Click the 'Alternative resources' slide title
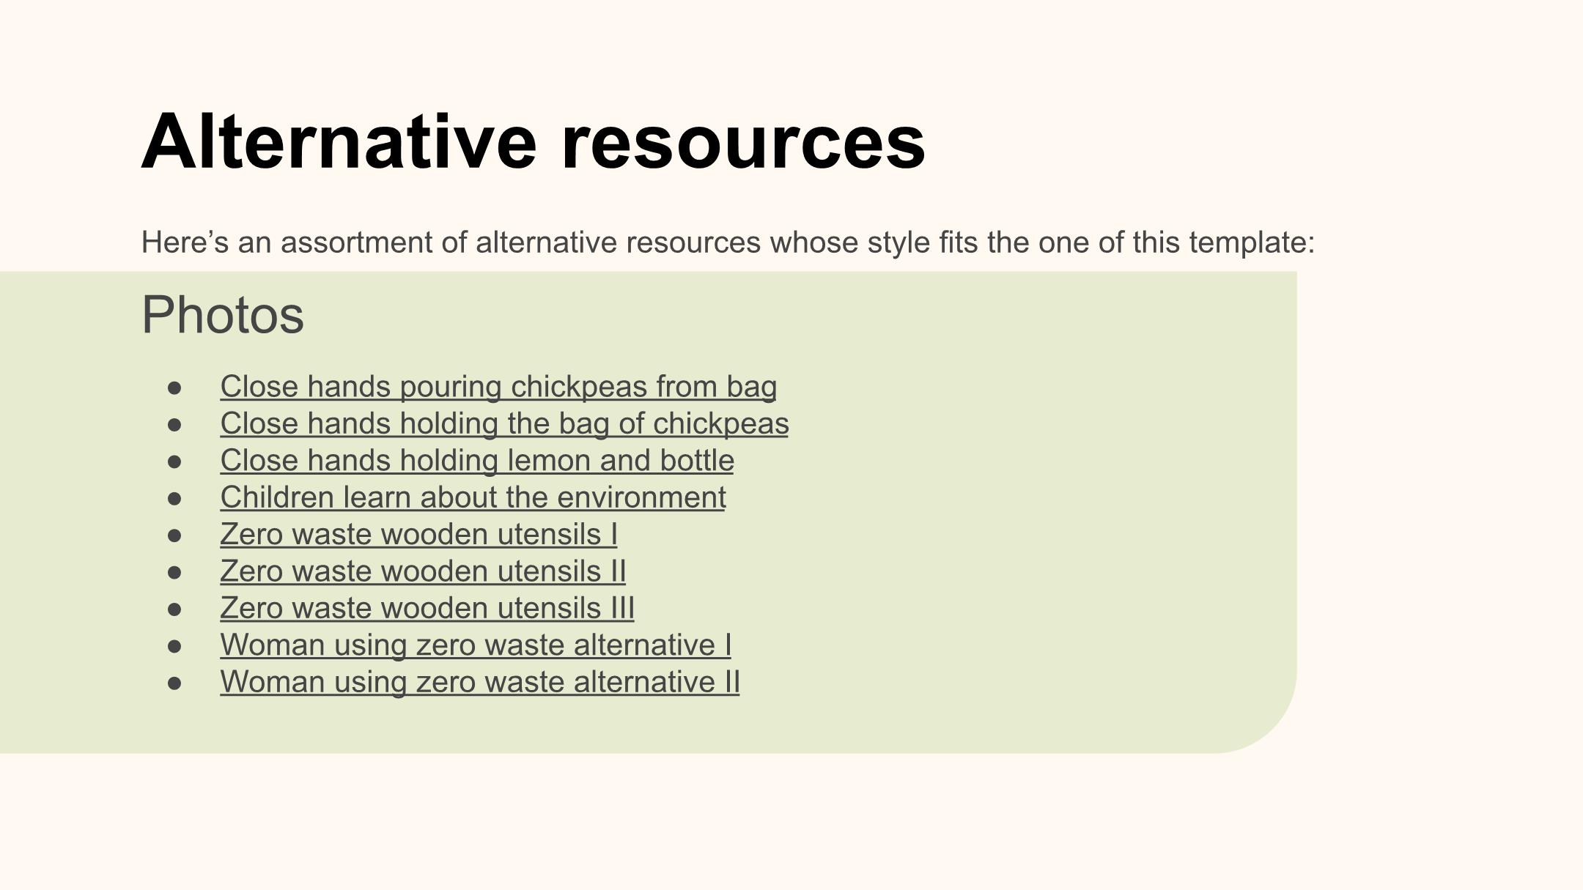Viewport: 1583px width, 890px height. [x=534, y=141]
